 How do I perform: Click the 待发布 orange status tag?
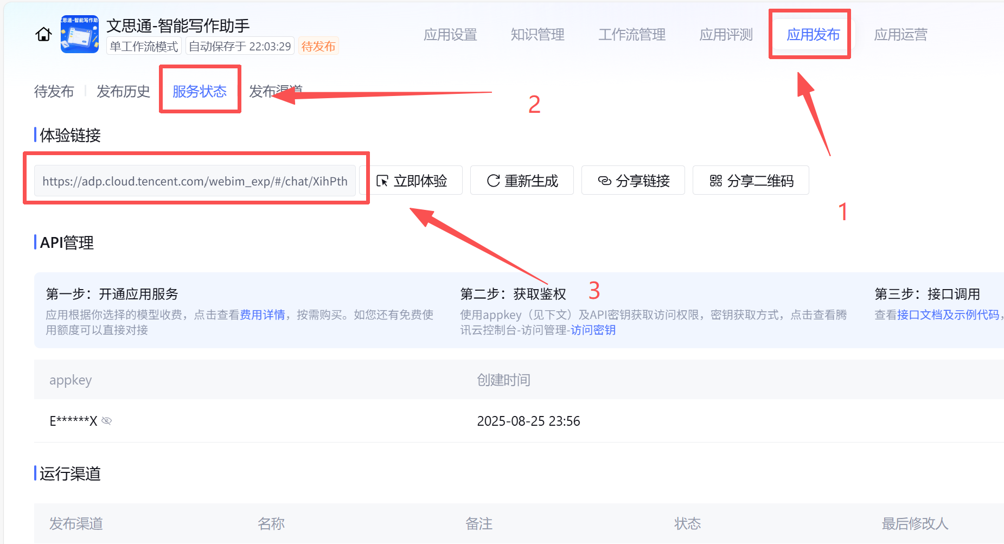click(318, 46)
